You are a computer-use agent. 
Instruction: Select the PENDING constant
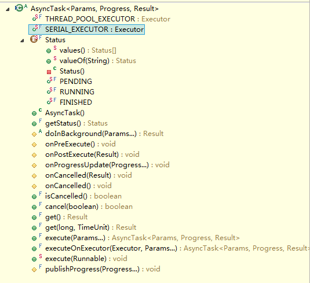[x=76, y=82]
